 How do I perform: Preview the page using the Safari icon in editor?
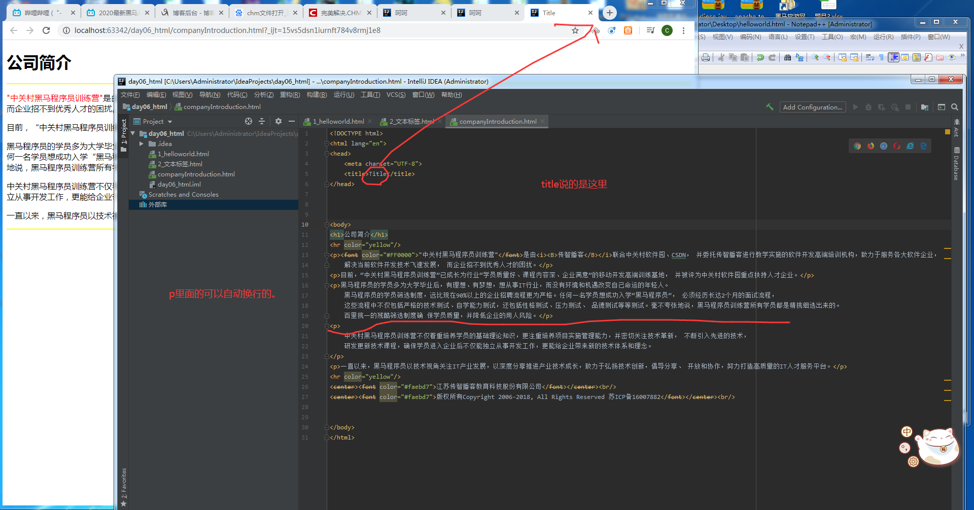point(884,146)
